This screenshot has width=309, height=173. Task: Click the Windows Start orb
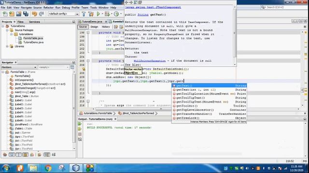pyautogui.click(x=6, y=168)
